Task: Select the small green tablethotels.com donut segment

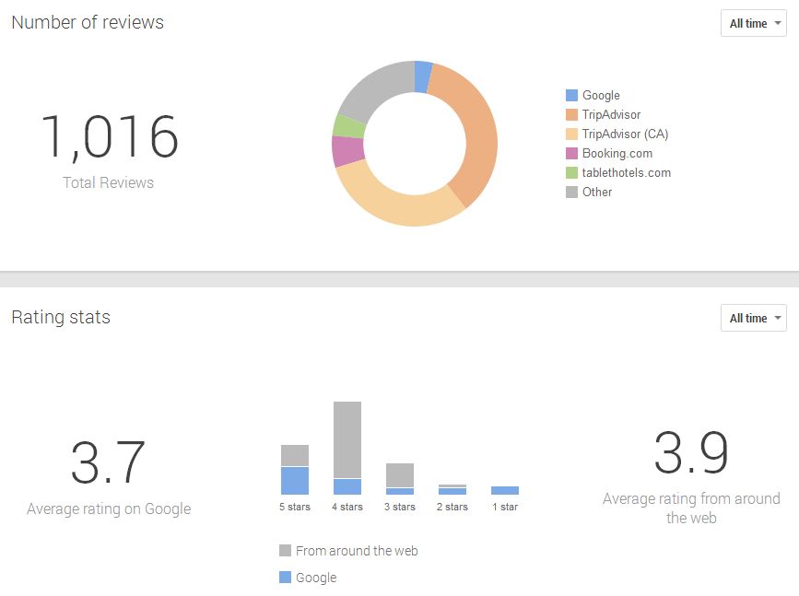Action: pos(349,126)
